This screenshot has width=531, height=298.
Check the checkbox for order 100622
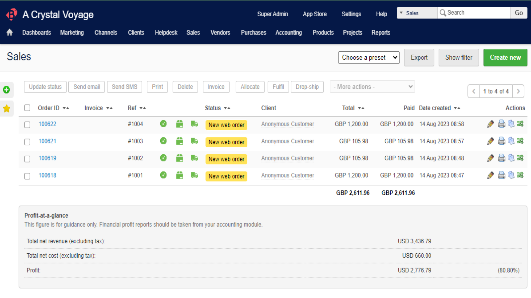[27, 125]
